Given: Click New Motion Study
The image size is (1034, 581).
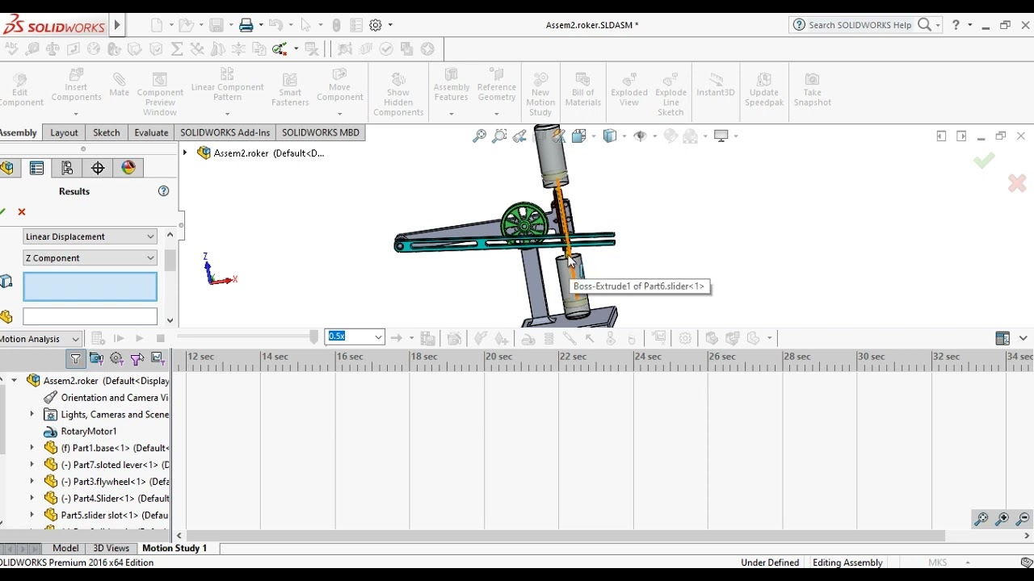Looking at the screenshot, I should point(540,94).
